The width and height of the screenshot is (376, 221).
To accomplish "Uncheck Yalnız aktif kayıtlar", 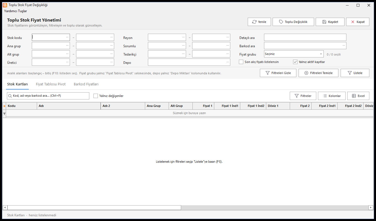I will 295,62.
